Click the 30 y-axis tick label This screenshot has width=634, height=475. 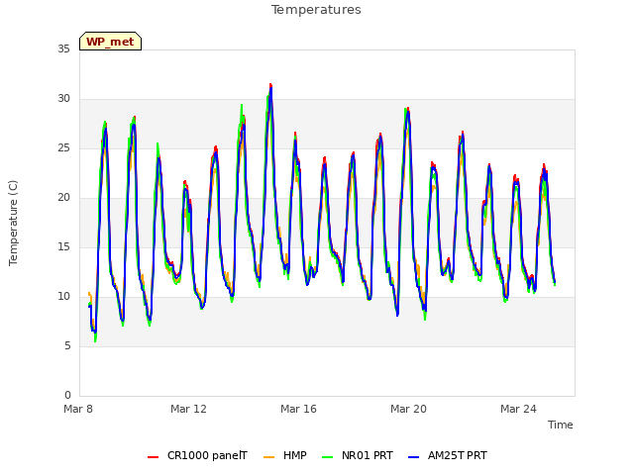(x=63, y=99)
